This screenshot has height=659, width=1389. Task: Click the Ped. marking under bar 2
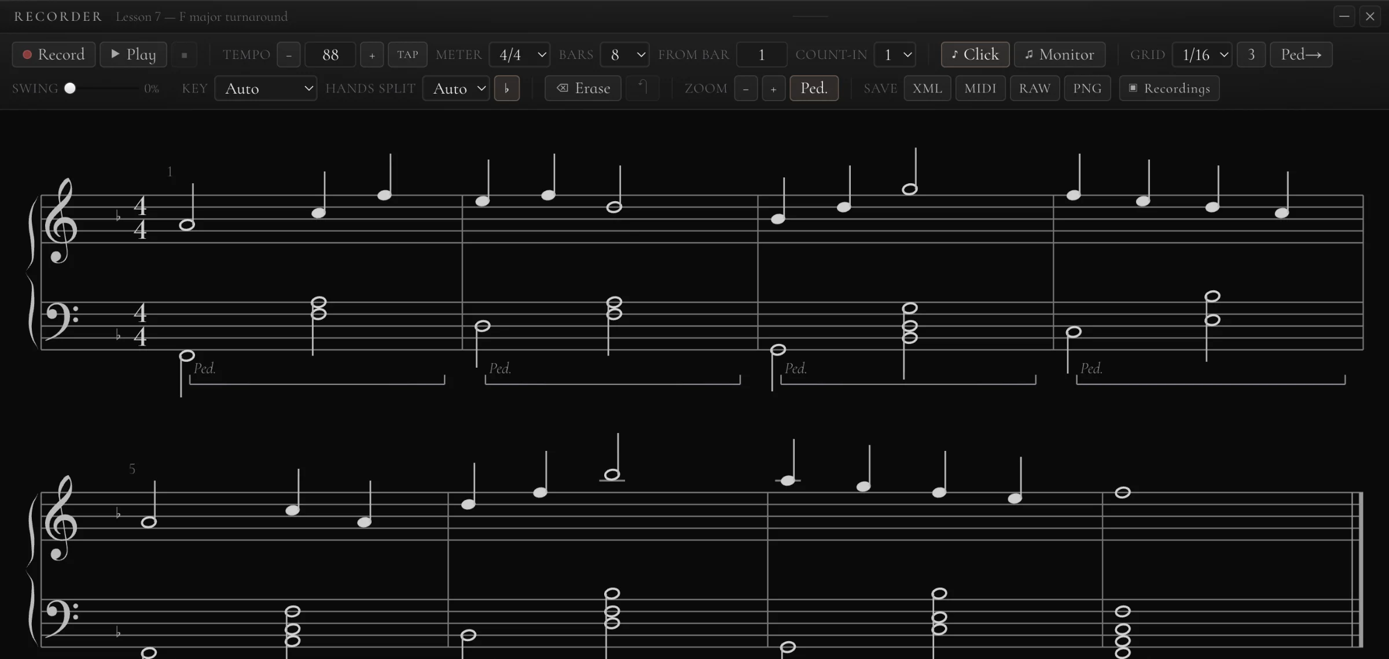(500, 368)
